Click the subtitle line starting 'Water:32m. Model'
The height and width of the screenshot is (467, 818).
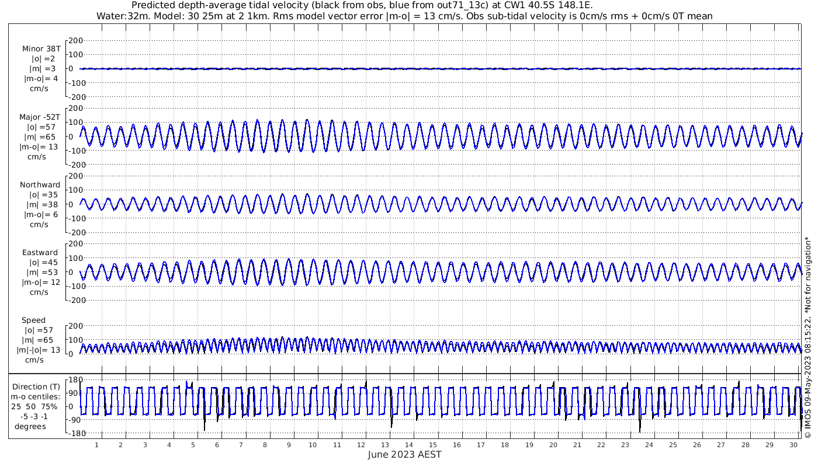(404, 16)
